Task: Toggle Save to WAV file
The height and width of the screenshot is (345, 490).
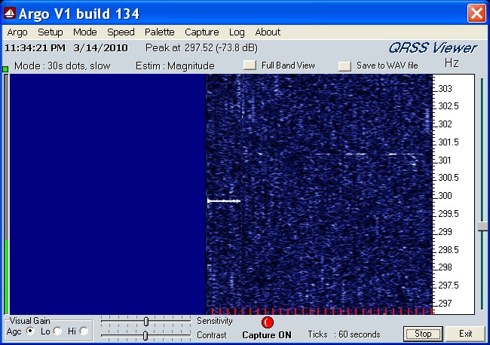Action: [345, 66]
